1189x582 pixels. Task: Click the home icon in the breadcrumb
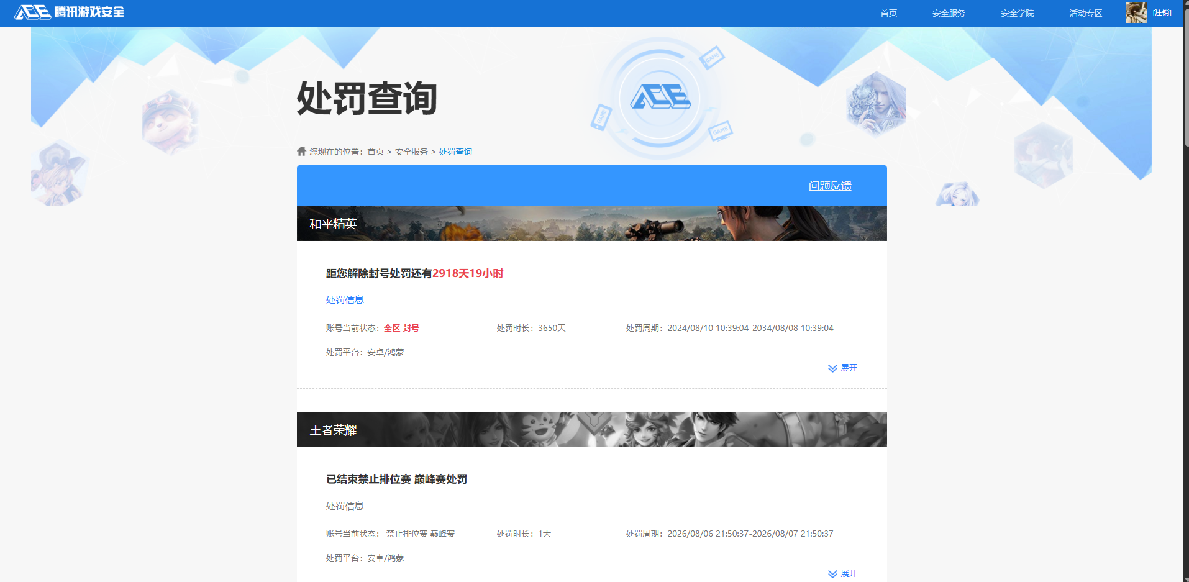tap(302, 151)
